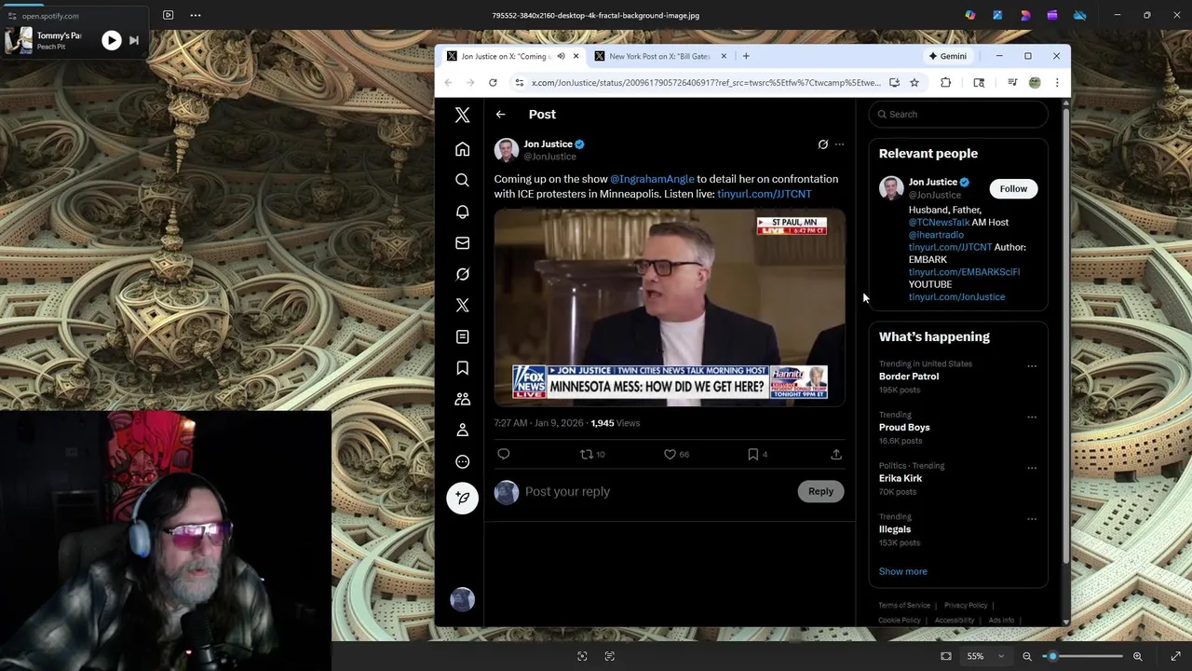Viewport: 1192px width, 671px height.
Task: Play the Fox News video thumbnail
Action: click(669, 308)
